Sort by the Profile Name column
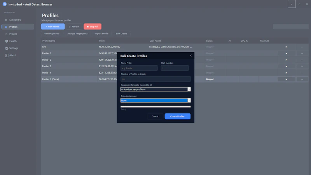 49,41
